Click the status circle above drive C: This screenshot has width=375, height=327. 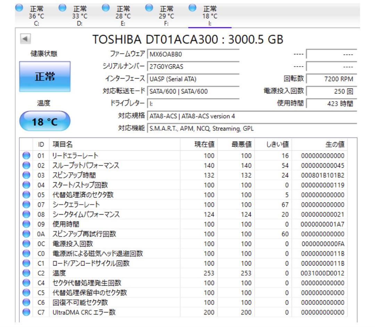click(x=19, y=8)
